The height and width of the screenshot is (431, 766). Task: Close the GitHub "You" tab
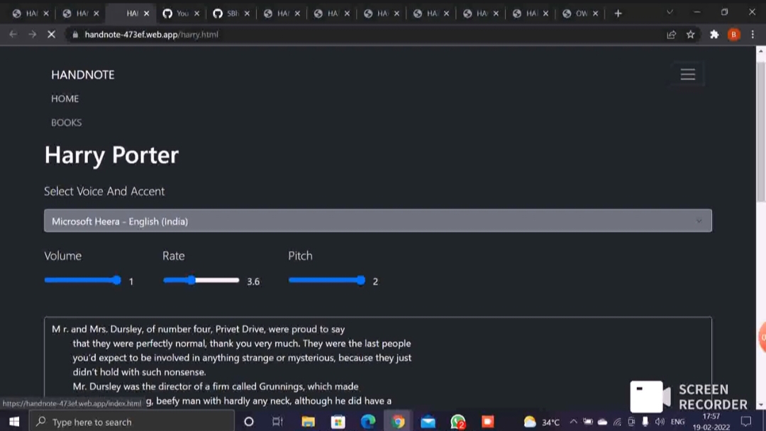pos(197,13)
